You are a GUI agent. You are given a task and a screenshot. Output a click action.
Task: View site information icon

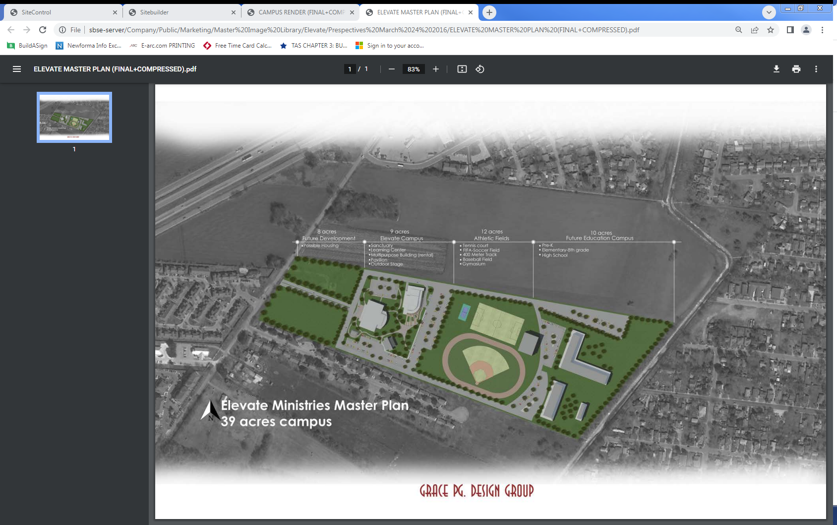(62, 30)
